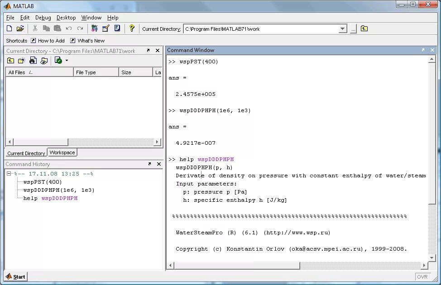Click the Command Window horizontal scrollbar thumb
This screenshot has height=285, width=441.
[x=237, y=266]
